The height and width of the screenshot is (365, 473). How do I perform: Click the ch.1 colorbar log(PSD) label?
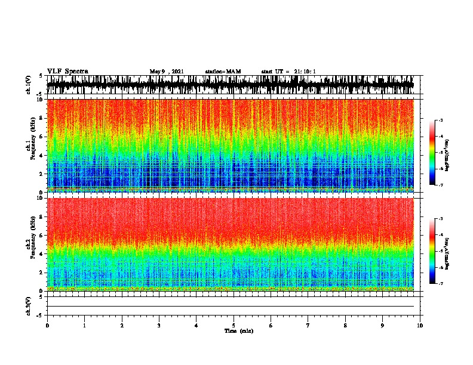447,156
